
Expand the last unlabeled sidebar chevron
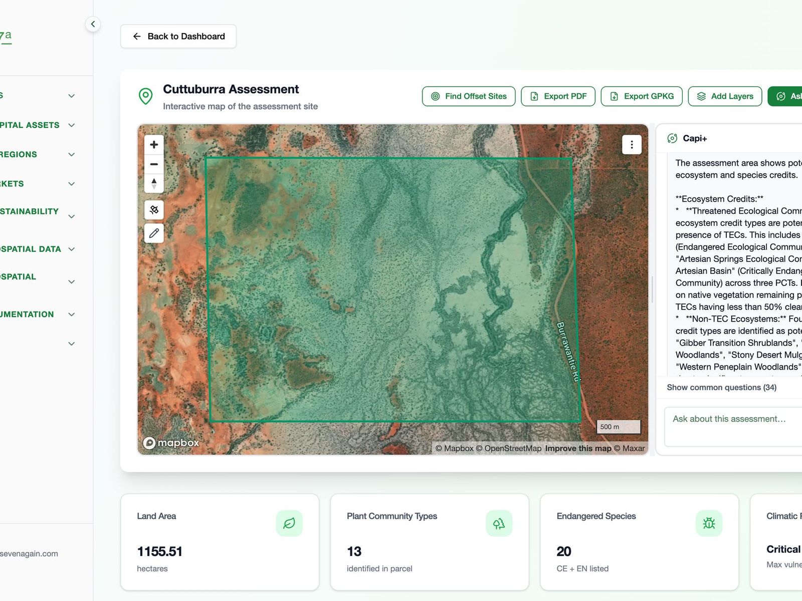click(x=72, y=344)
